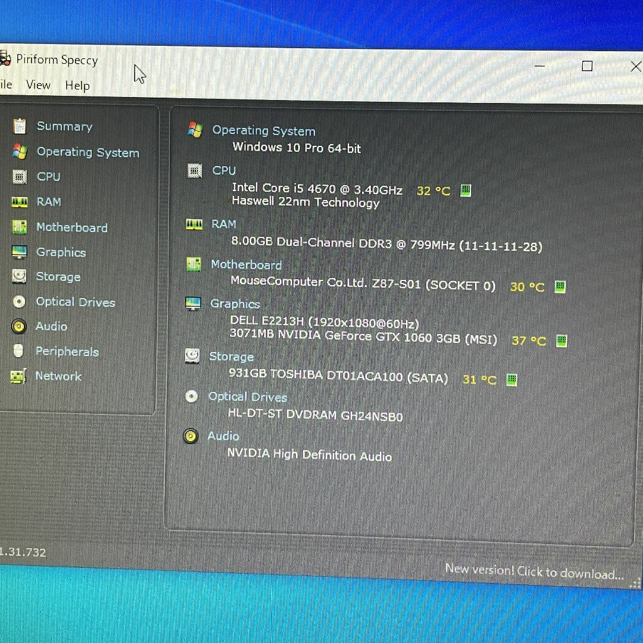This screenshot has height=643, width=643.
Task: Click the CPU icon in summary panel
Action: (x=195, y=170)
